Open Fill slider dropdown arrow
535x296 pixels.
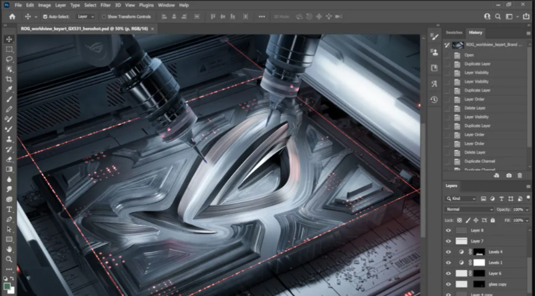(x=526, y=220)
